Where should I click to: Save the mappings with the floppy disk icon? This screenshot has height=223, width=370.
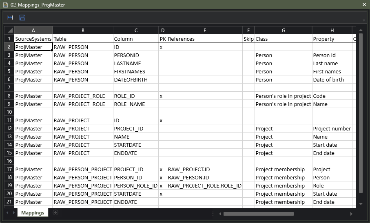(22, 18)
